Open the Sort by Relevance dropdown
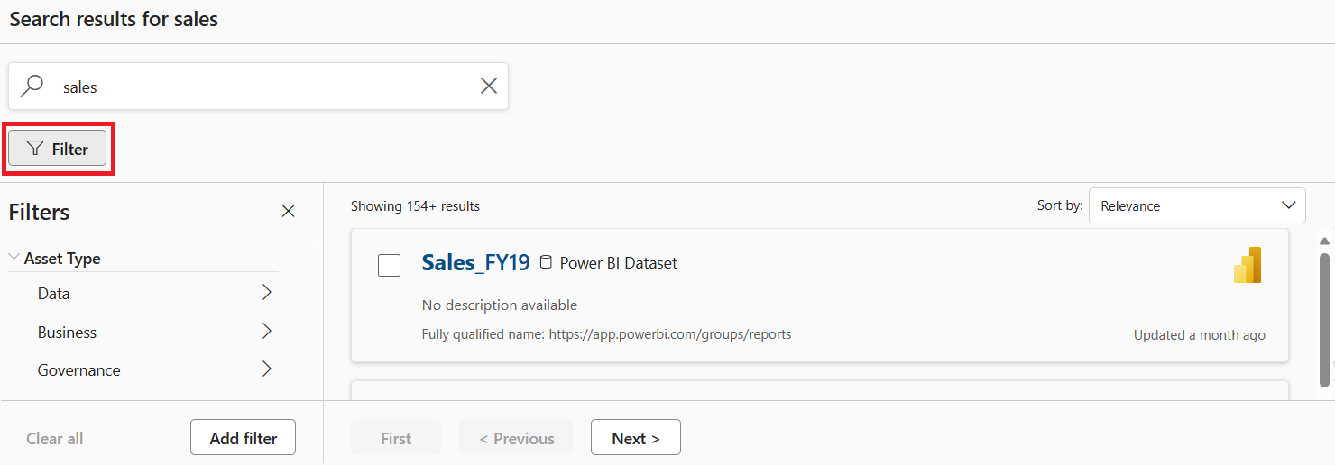Screen dimensions: 1335x465 click(1196, 205)
